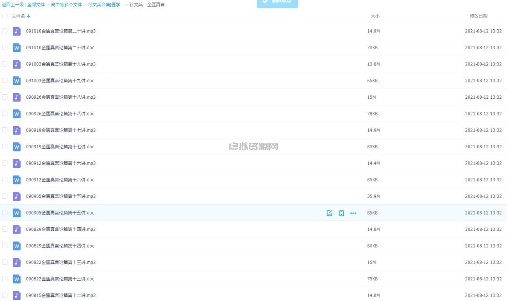Click the Word icon of 090822金匮真言论篇第十三讲.doc
This screenshot has width=507, height=301.
(17, 279)
